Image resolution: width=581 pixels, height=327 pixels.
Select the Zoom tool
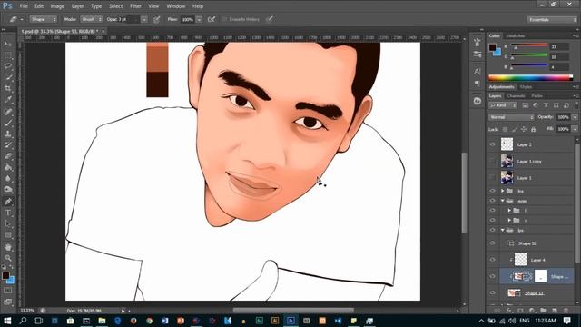[8, 258]
